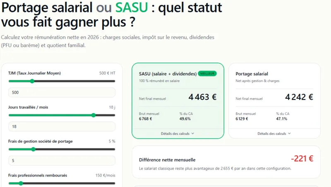Focus the TJM input field showing 500
This screenshot has width=331, height=187.
tap(62, 92)
